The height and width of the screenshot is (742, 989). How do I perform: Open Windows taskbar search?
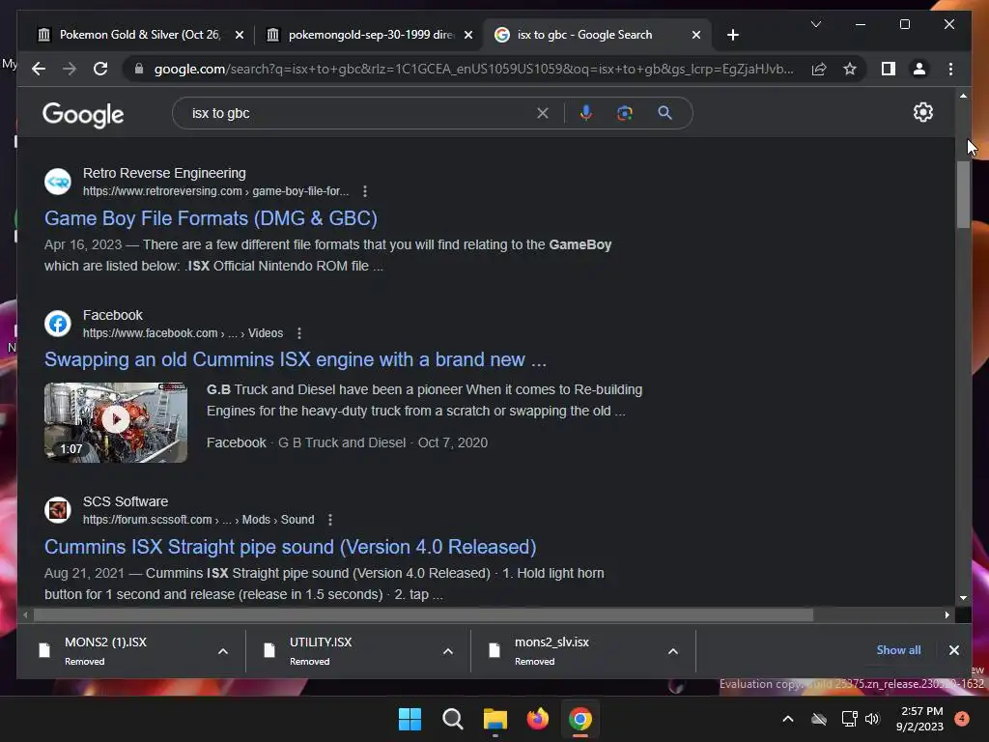point(452,719)
